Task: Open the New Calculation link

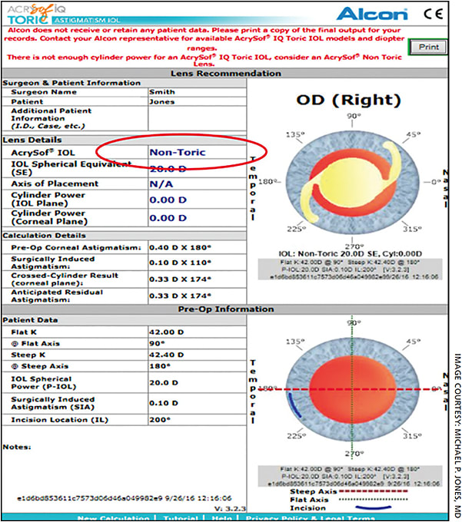Action: coord(113,518)
